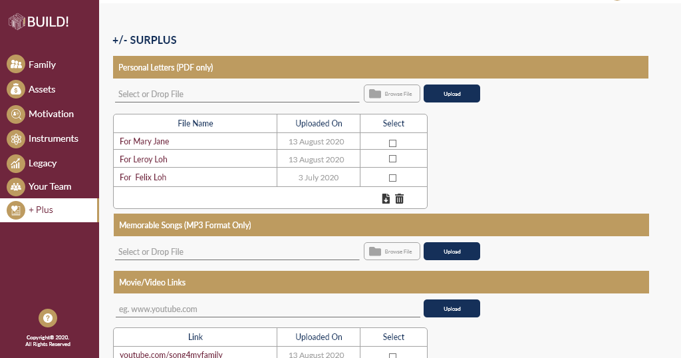
Task: Click the help question mark icon
Action: point(48,318)
